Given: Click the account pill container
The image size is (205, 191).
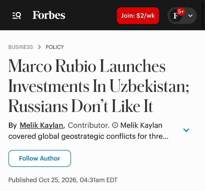Looking at the screenshot, I should point(182,16).
